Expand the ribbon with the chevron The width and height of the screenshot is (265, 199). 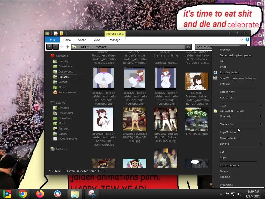coord(242,40)
